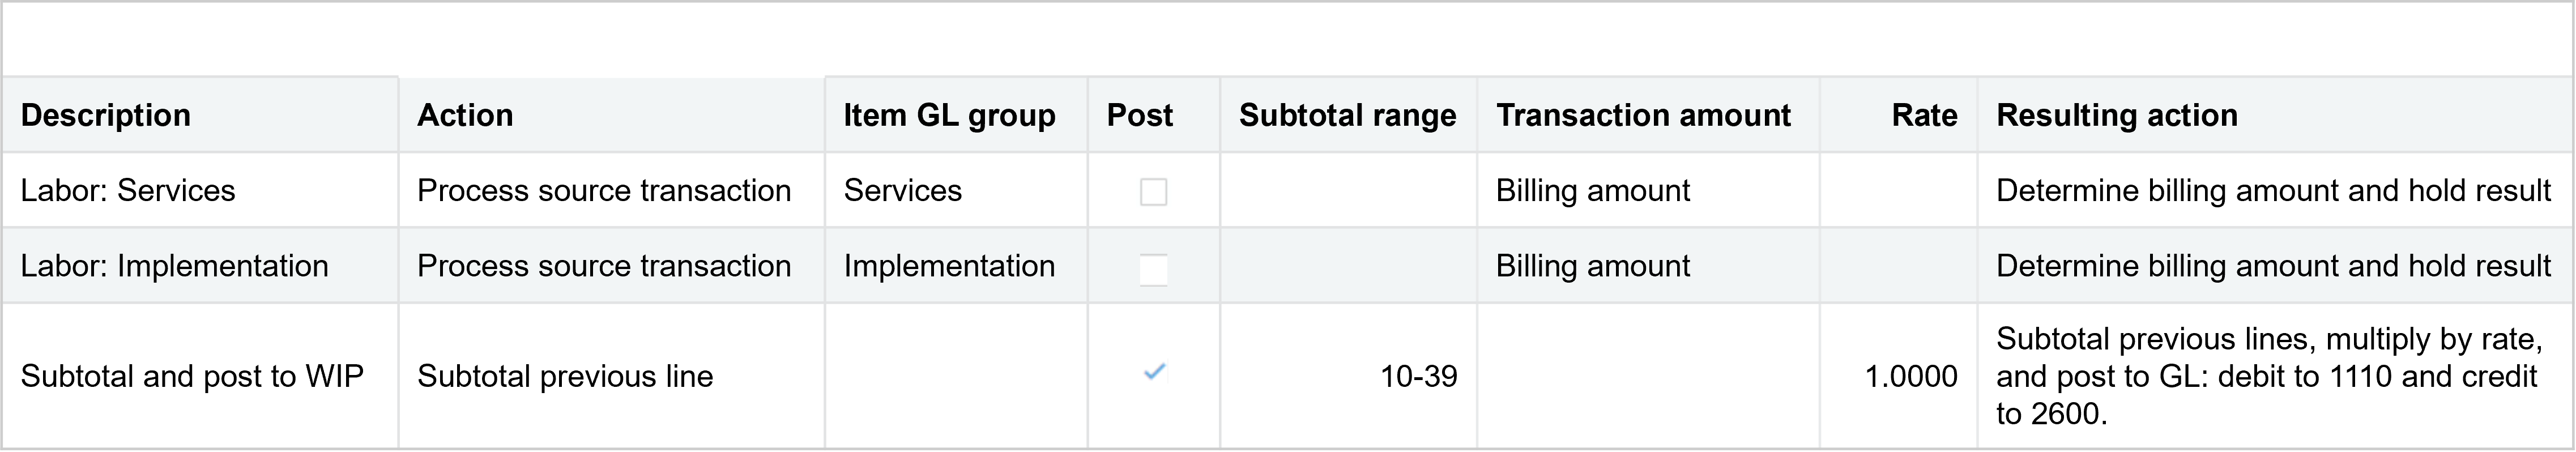Screen dimensions: 2576x452
Task: Click the Rate column header
Action: [1924, 115]
